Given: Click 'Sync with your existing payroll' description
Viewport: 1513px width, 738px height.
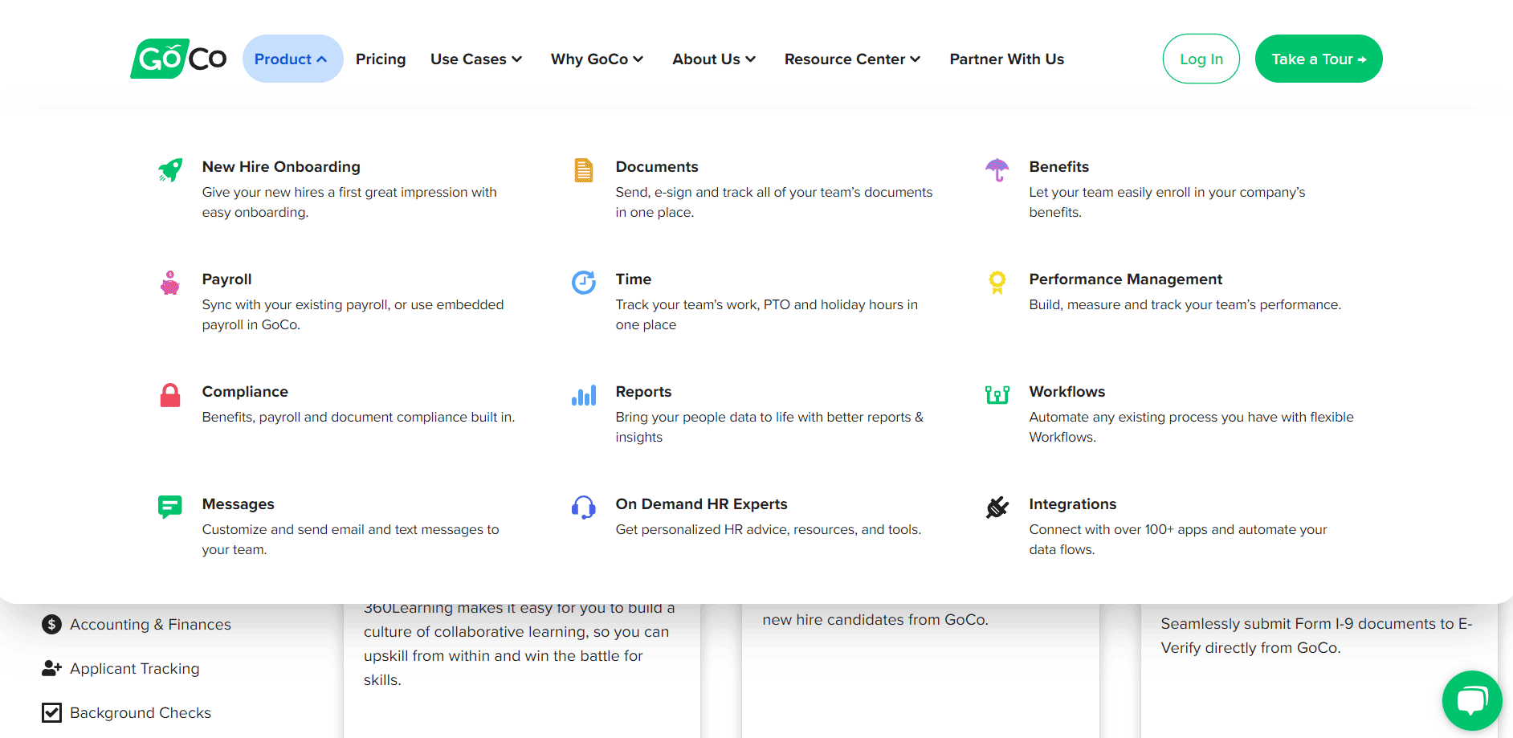Looking at the screenshot, I should tap(353, 314).
